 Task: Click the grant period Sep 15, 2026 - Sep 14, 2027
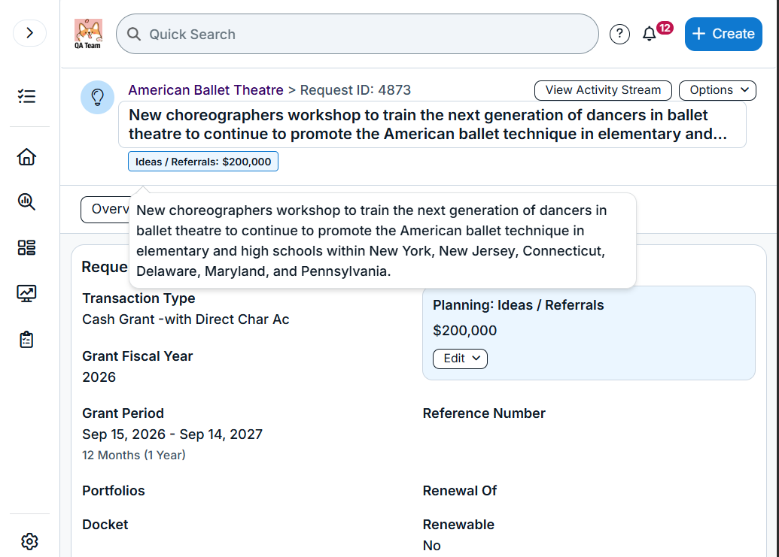(x=172, y=434)
